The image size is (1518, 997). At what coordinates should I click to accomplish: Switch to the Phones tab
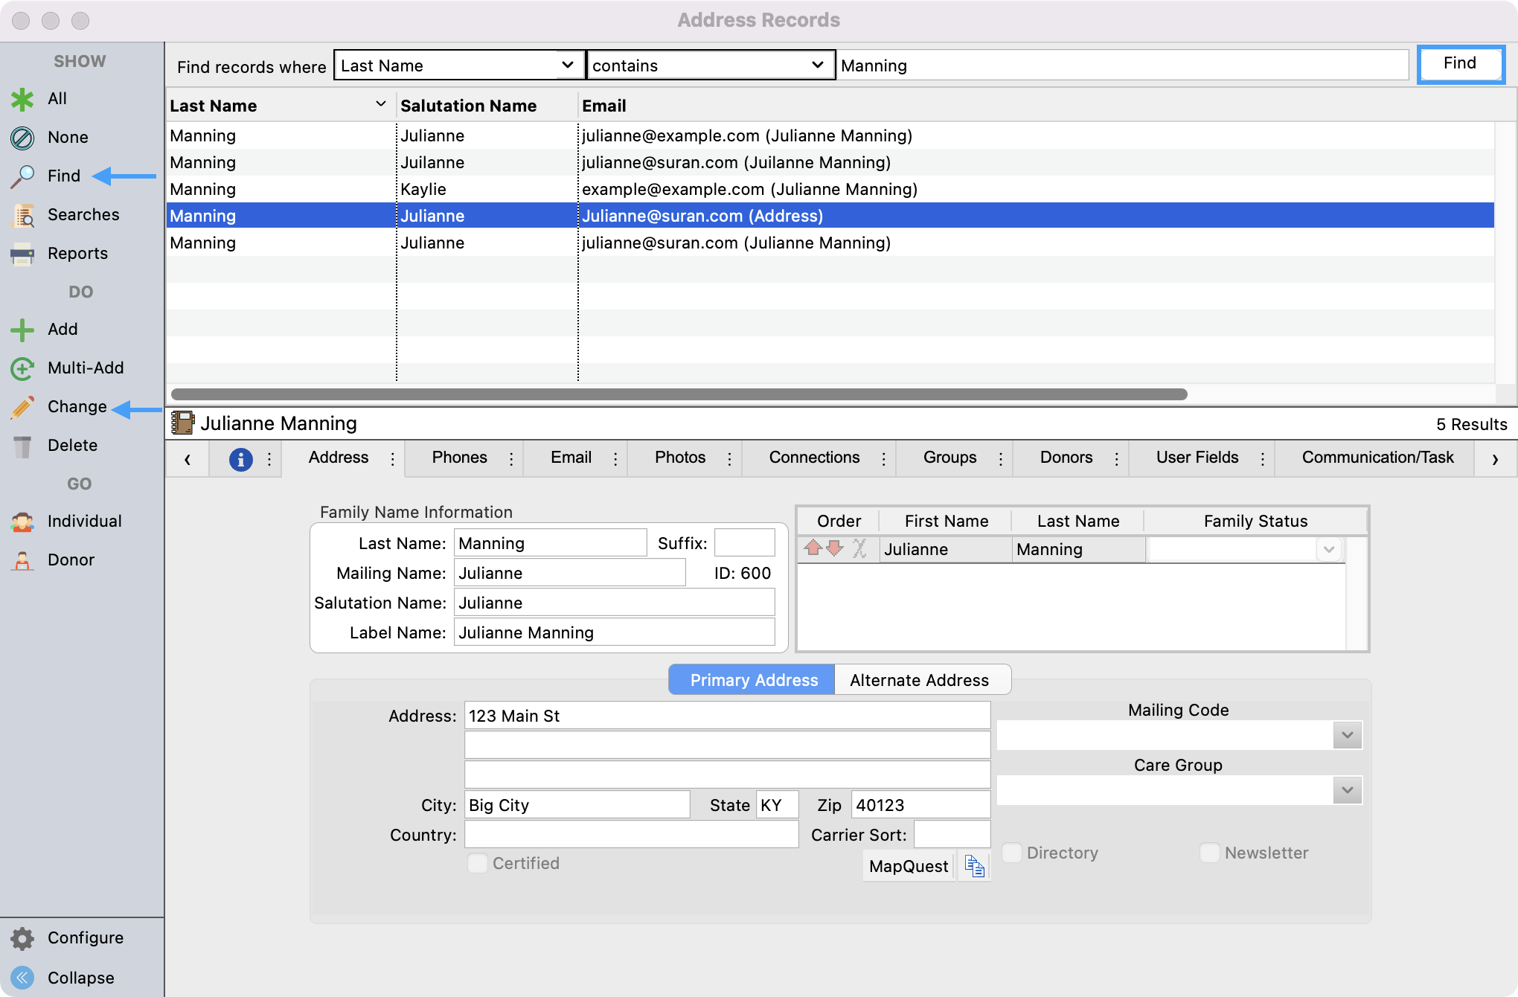[x=459, y=458]
